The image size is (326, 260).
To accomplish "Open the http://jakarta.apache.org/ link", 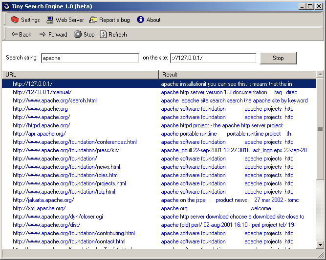I will pyautogui.click(x=43, y=200).
